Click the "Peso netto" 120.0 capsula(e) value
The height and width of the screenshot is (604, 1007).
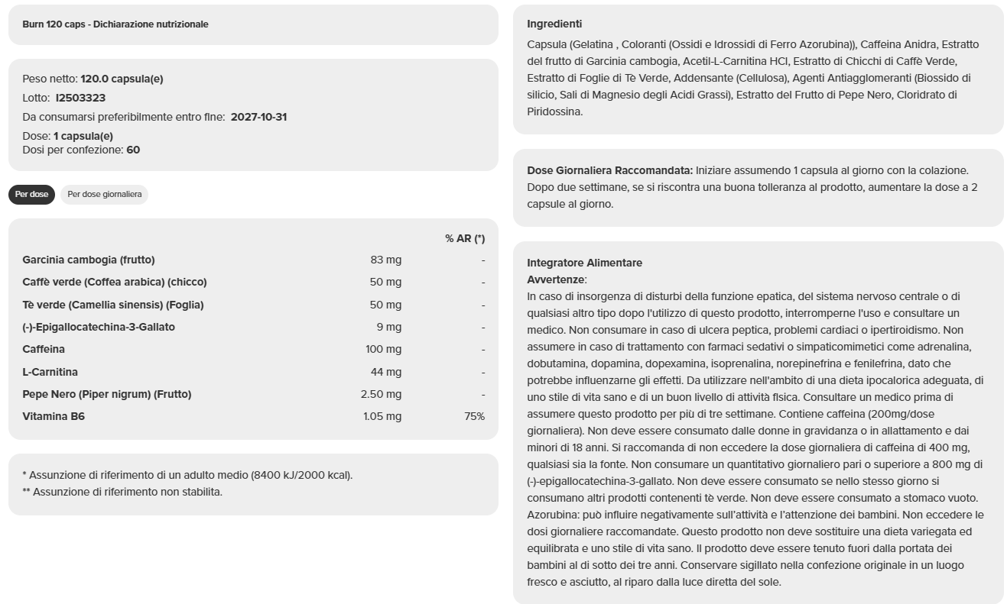coord(122,79)
